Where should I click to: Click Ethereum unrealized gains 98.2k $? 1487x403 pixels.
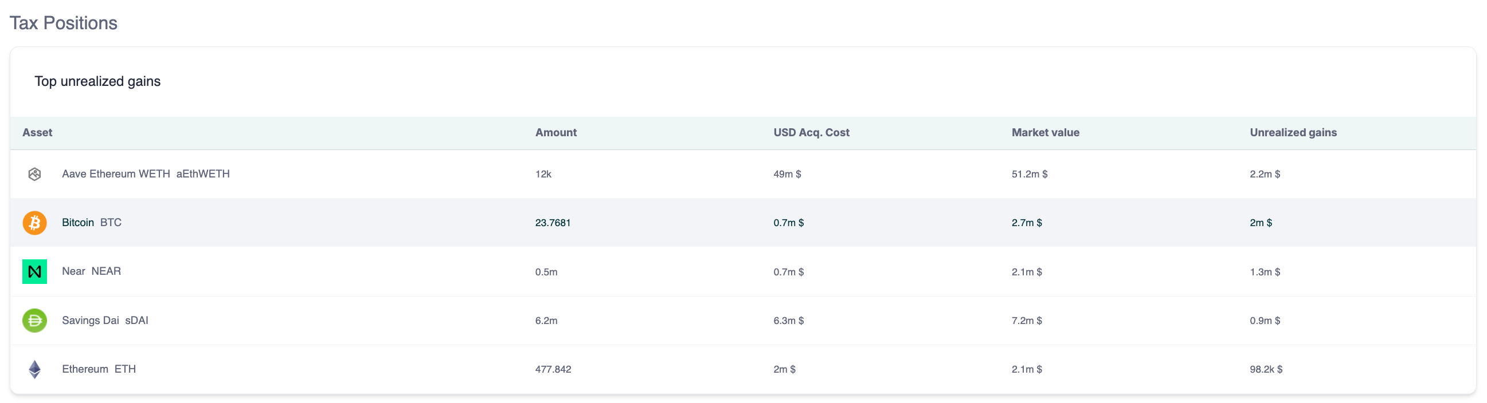[x=1265, y=370]
